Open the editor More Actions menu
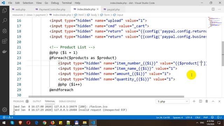 coord(219,9)
